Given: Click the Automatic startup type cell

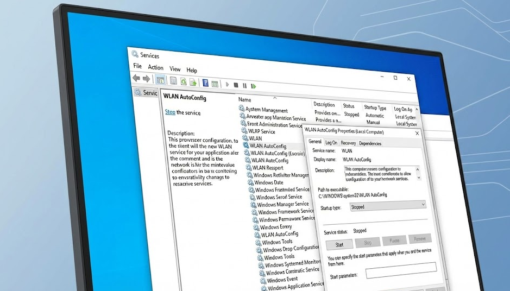Looking at the screenshot, I should pos(375,116).
